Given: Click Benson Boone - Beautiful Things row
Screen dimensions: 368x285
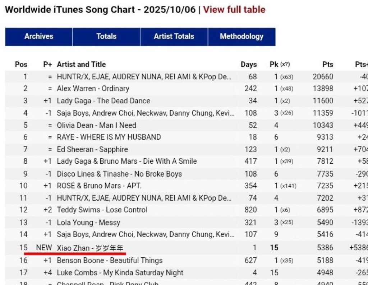Looking at the screenshot, I should pos(187,260).
